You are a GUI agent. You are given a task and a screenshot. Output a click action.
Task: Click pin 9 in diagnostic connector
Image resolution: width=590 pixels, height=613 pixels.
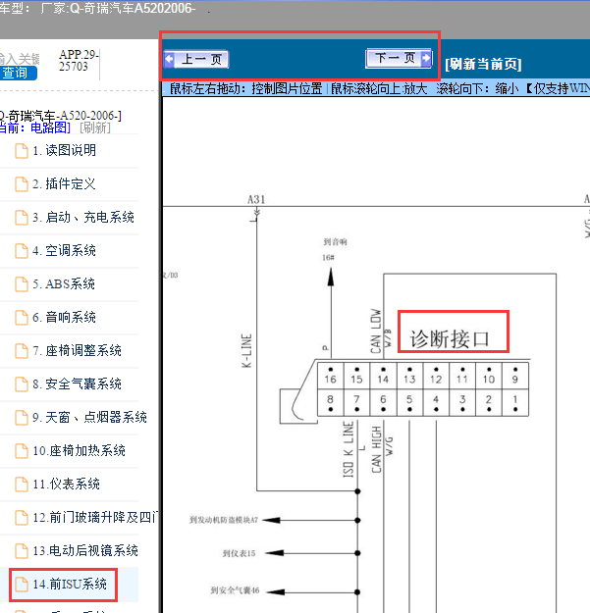(515, 376)
